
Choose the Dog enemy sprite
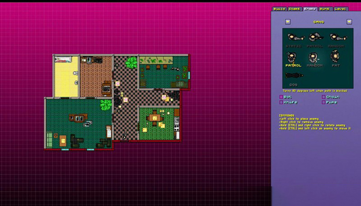(294, 76)
